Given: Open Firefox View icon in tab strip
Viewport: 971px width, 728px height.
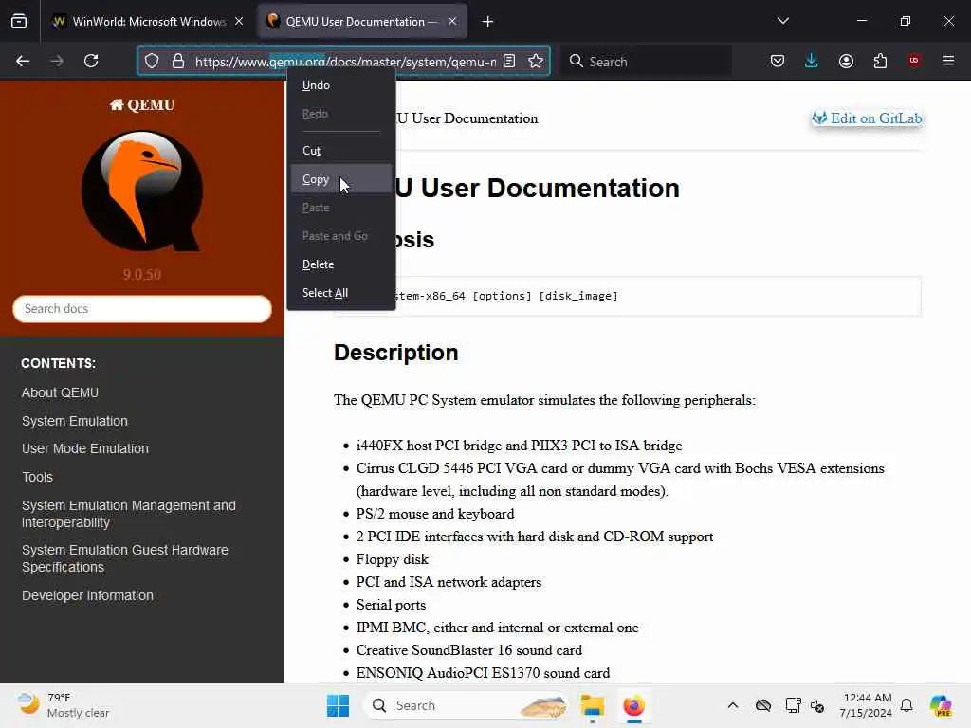Looking at the screenshot, I should tap(19, 22).
